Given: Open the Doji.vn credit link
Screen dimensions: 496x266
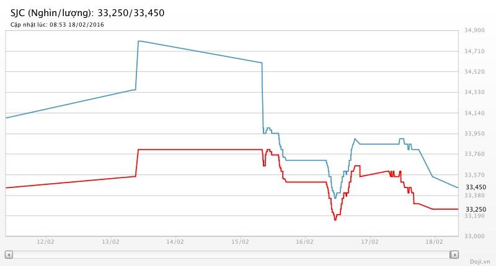Looking at the screenshot, I should pyautogui.click(x=479, y=261).
